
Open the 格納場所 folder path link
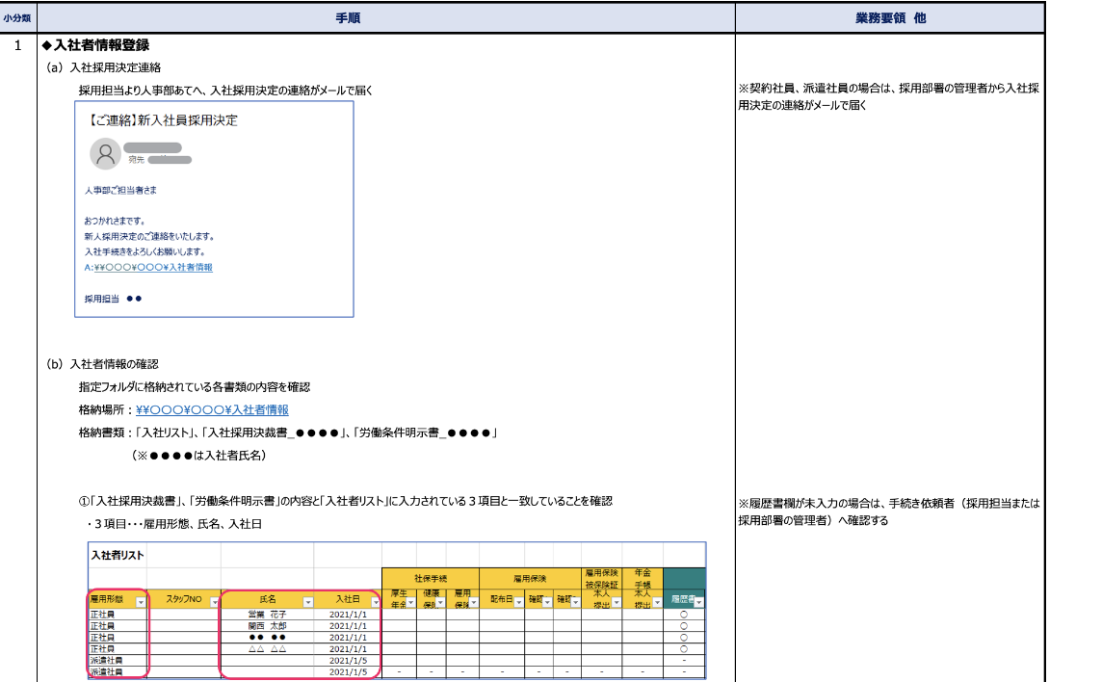212,409
